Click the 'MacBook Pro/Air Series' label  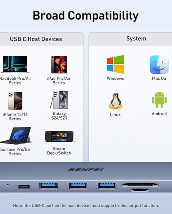[x=16, y=80]
